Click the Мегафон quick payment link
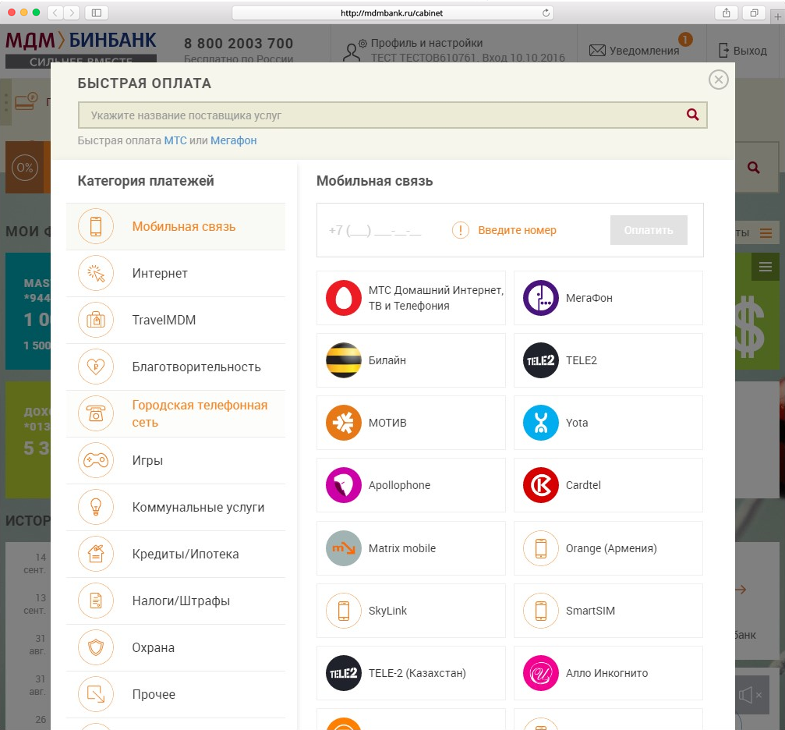The width and height of the screenshot is (785, 730). [233, 140]
